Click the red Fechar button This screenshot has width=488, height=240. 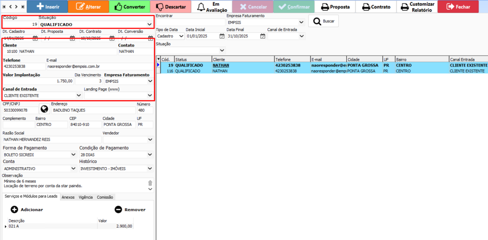pos(458,7)
